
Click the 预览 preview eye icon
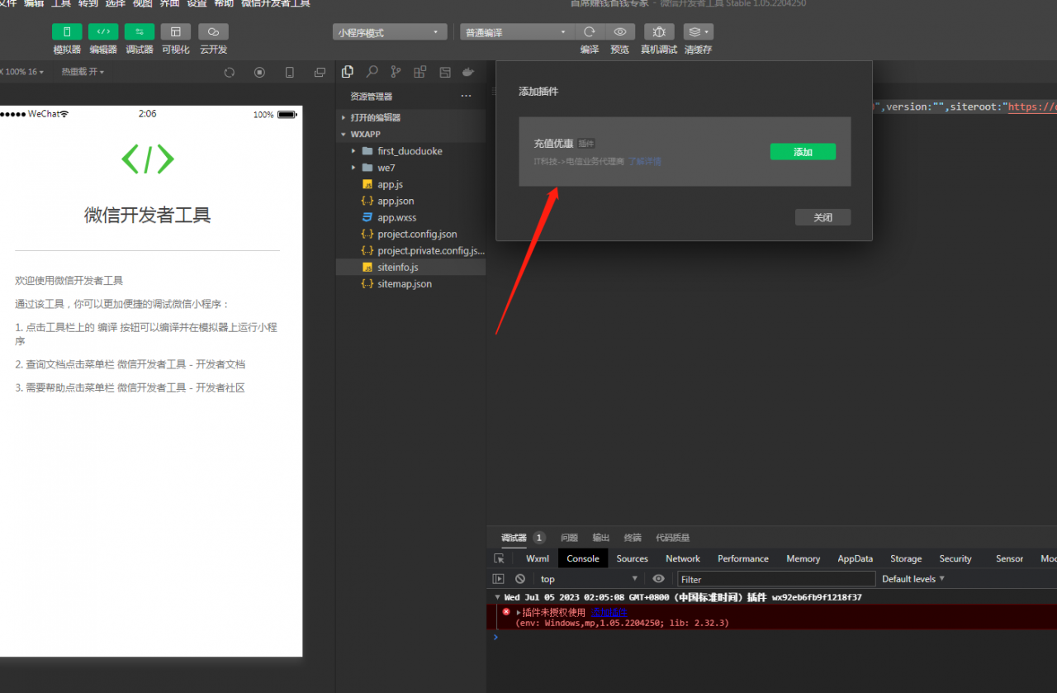click(x=619, y=31)
